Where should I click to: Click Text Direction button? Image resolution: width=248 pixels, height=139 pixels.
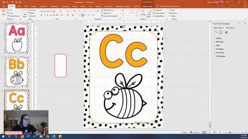pos(108,10)
